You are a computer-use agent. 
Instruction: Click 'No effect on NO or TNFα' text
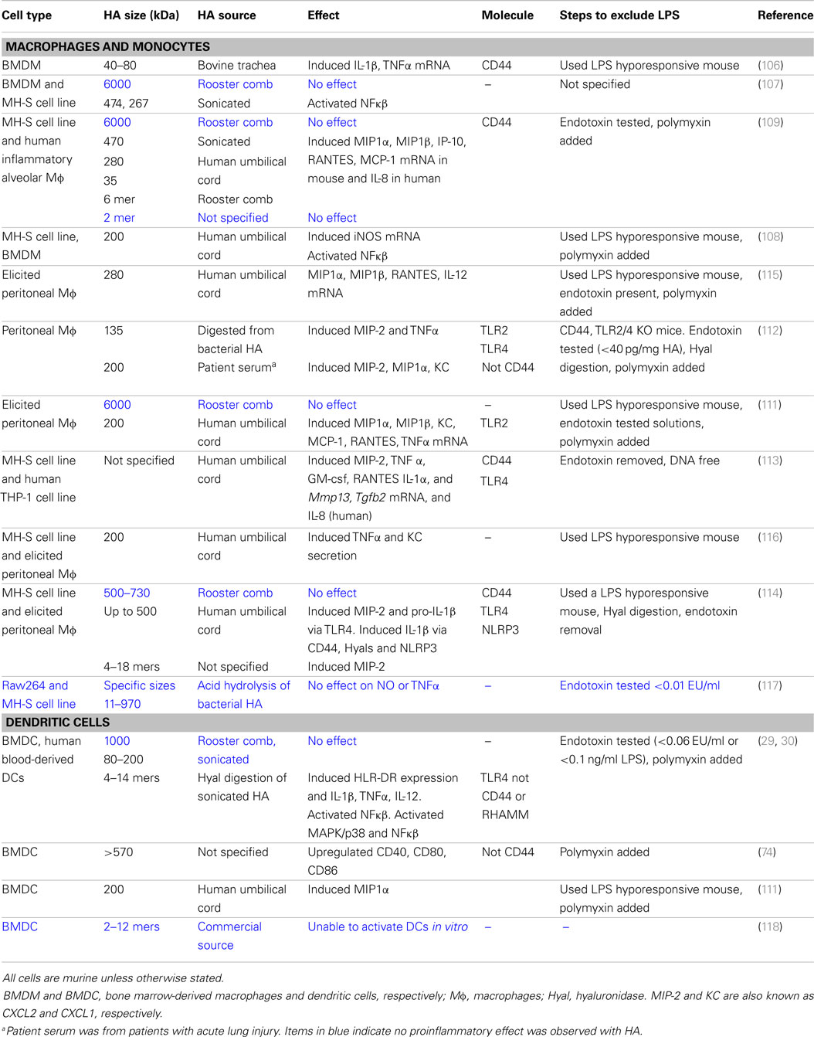pos(373,685)
